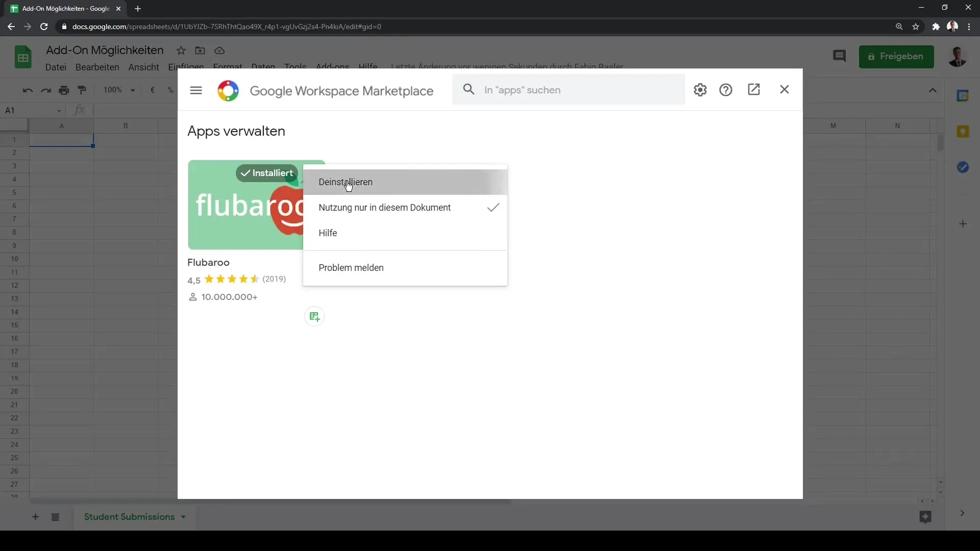The image size is (980, 551).
Task: Select row 5 header
Action: pyautogui.click(x=14, y=193)
